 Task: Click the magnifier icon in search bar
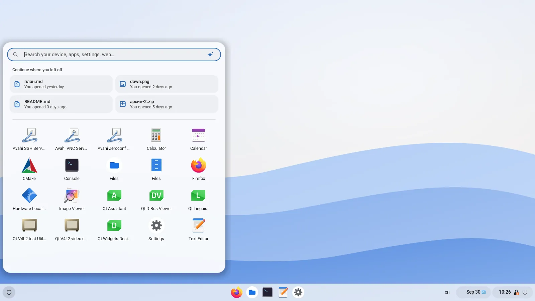[15, 55]
